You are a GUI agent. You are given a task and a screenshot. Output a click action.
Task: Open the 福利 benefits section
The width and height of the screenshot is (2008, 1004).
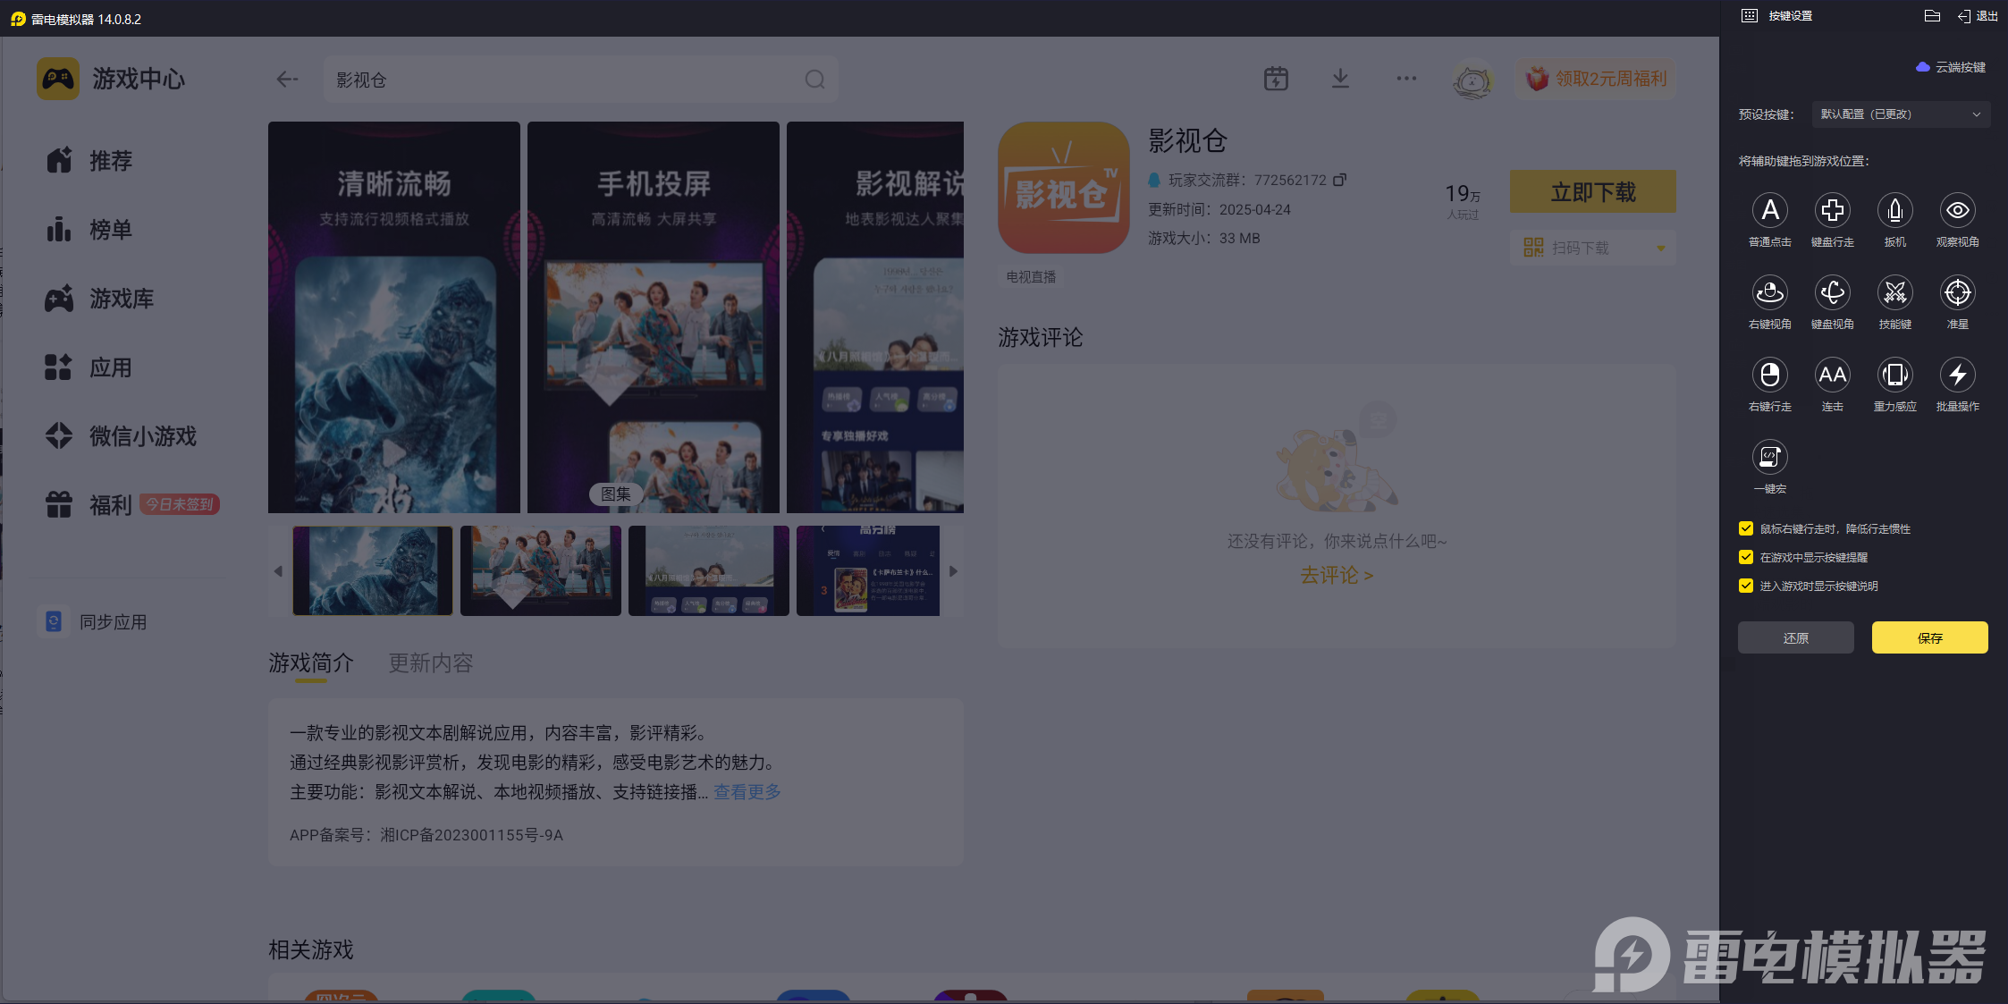point(89,505)
